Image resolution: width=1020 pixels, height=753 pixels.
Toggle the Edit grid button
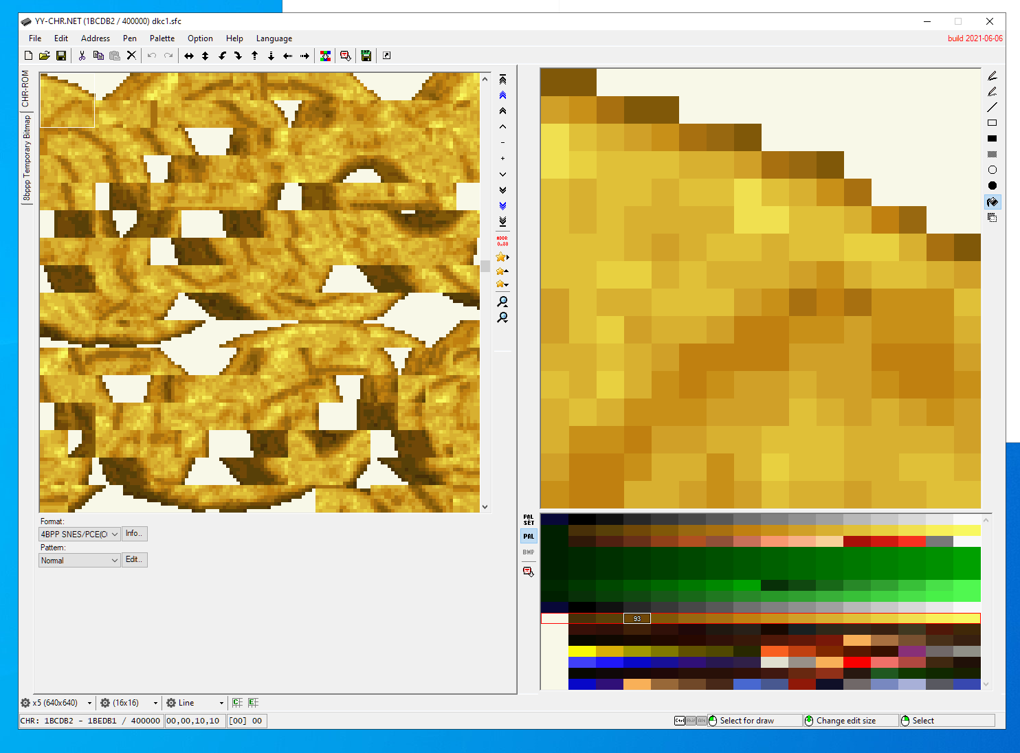coord(253,703)
